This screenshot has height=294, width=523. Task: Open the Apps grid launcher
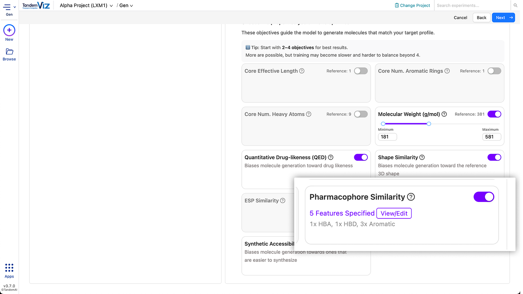tap(9, 268)
